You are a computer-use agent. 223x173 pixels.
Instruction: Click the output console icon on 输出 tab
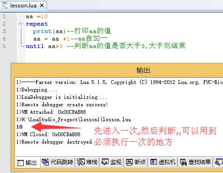coord(20,163)
